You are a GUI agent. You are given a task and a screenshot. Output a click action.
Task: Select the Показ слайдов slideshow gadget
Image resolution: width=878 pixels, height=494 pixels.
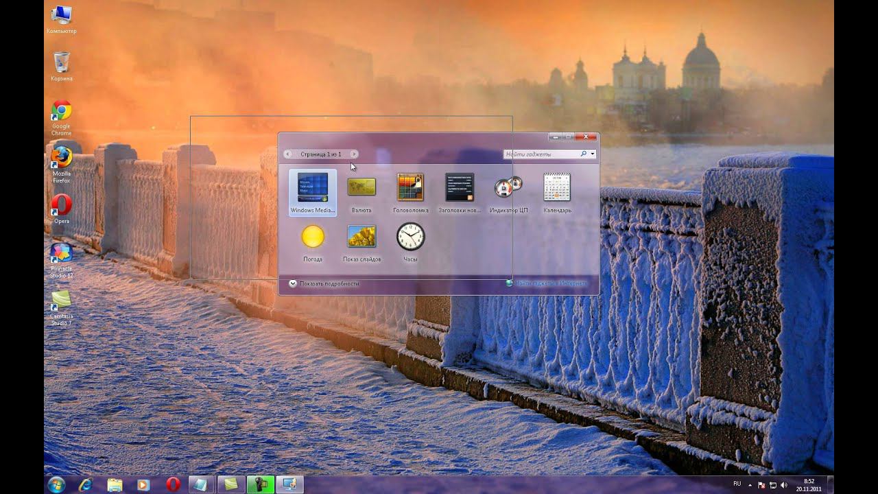(x=361, y=242)
